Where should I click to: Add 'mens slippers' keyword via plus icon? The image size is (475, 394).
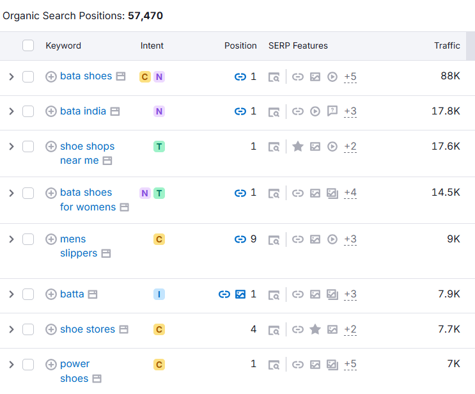coord(51,239)
